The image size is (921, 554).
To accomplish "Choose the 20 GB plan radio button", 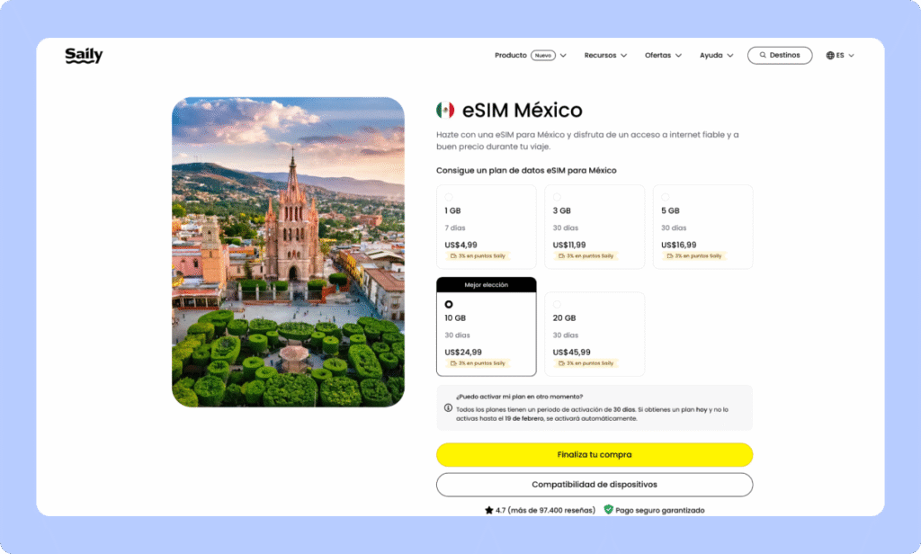I will tap(557, 305).
